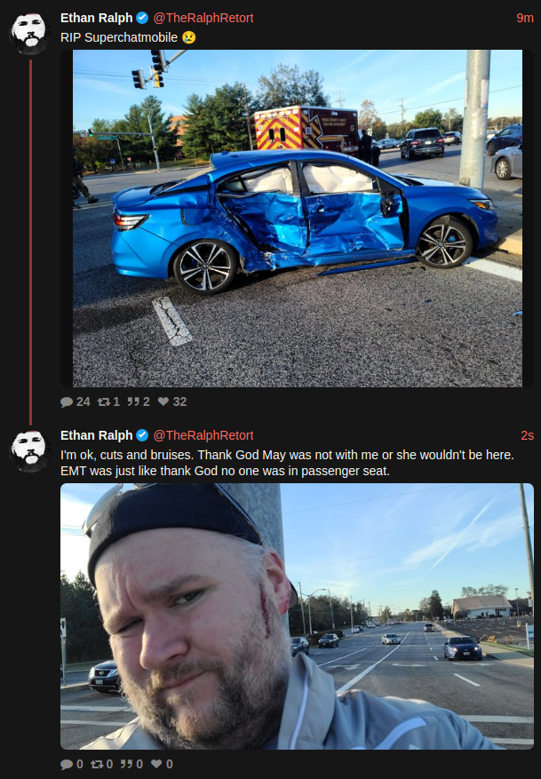Like the Superchatmobile post
Screen dimensions: 541x779
pos(163,401)
